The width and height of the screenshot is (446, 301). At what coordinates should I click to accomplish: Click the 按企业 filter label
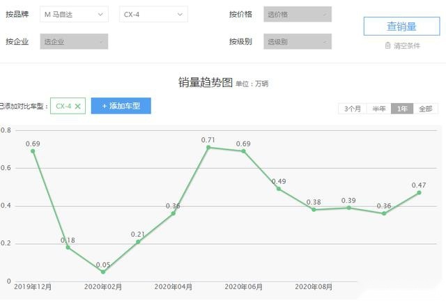point(17,42)
